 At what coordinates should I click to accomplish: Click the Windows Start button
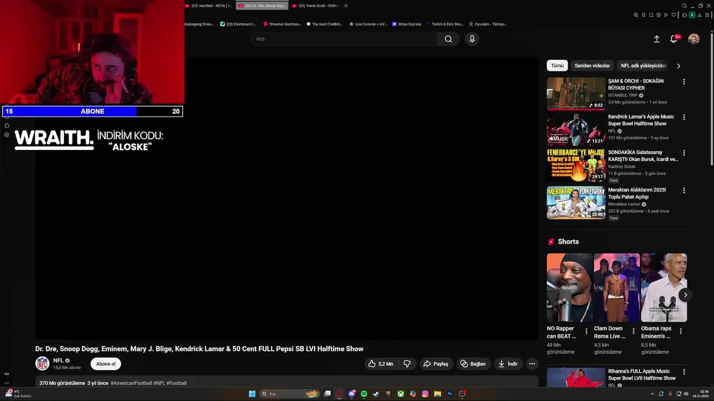coord(252,394)
